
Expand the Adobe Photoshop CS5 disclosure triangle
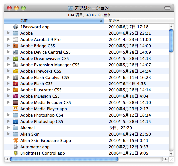click(x=8, y=121)
